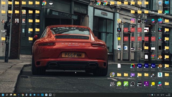Open the purple video file icon beside Movavi Library
Image resolution: width=172 pixels, height=97 pixels.
pyautogui.click(x=132, y=75)
